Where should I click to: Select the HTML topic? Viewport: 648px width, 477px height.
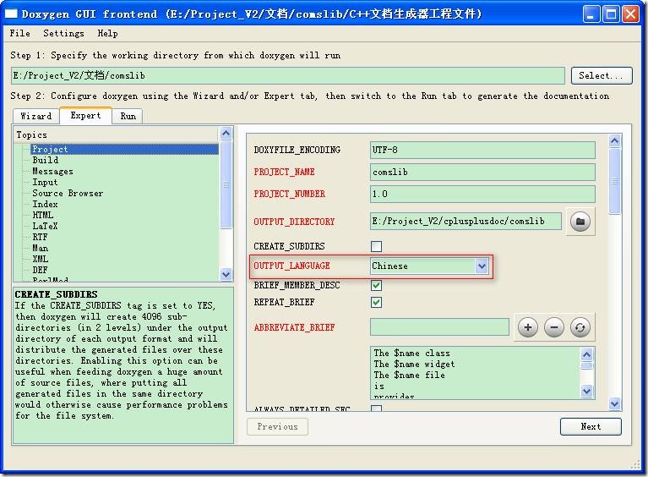coord(42,215)
